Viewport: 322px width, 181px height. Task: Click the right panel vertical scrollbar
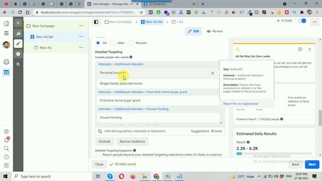320,118
